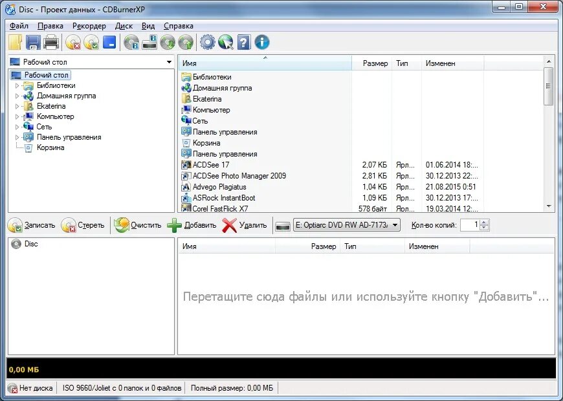
Task: Click the disc with down arrow icon
Action: click(168, 42)
